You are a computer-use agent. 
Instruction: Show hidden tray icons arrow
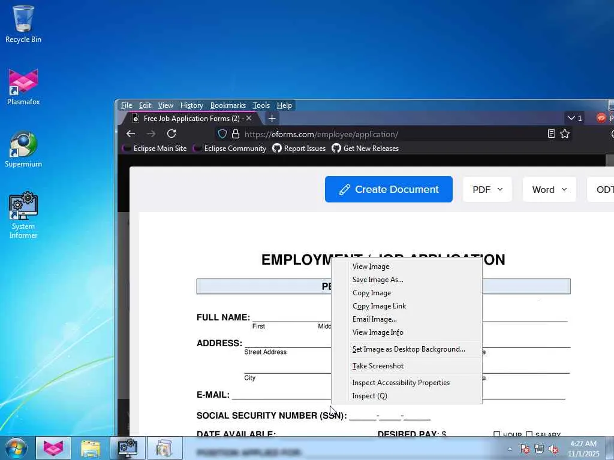pos(510,449)
